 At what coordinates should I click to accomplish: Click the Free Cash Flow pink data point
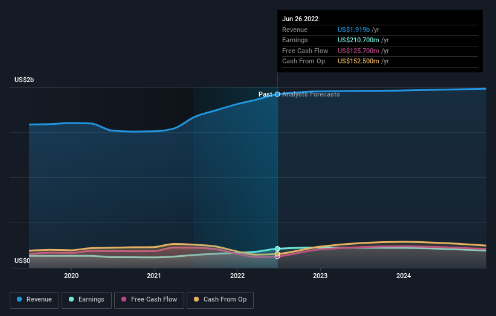click(277, 257)
